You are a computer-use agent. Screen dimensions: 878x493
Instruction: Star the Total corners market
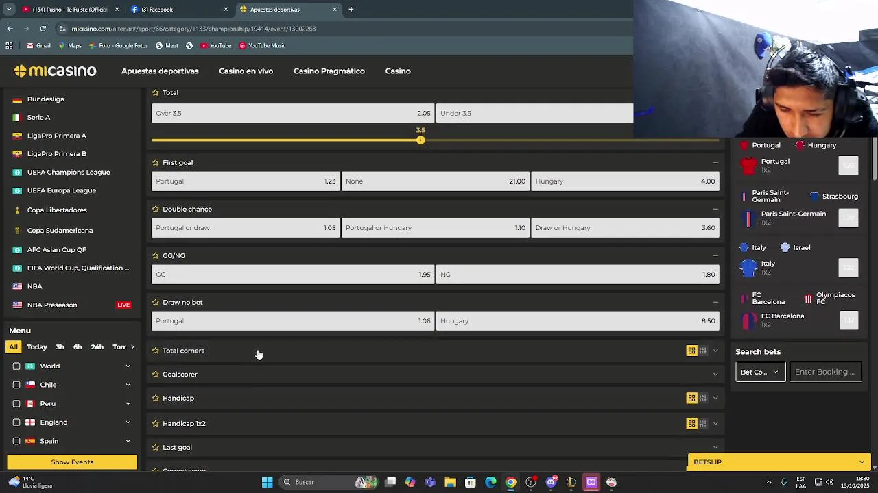click(x=156, y=351)
